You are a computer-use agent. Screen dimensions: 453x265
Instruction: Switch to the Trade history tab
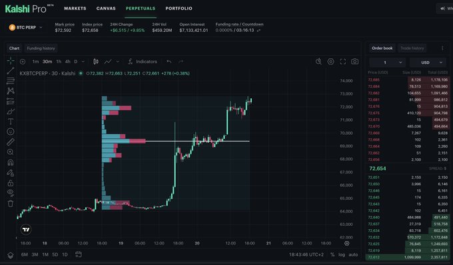[x=412, y=48]
